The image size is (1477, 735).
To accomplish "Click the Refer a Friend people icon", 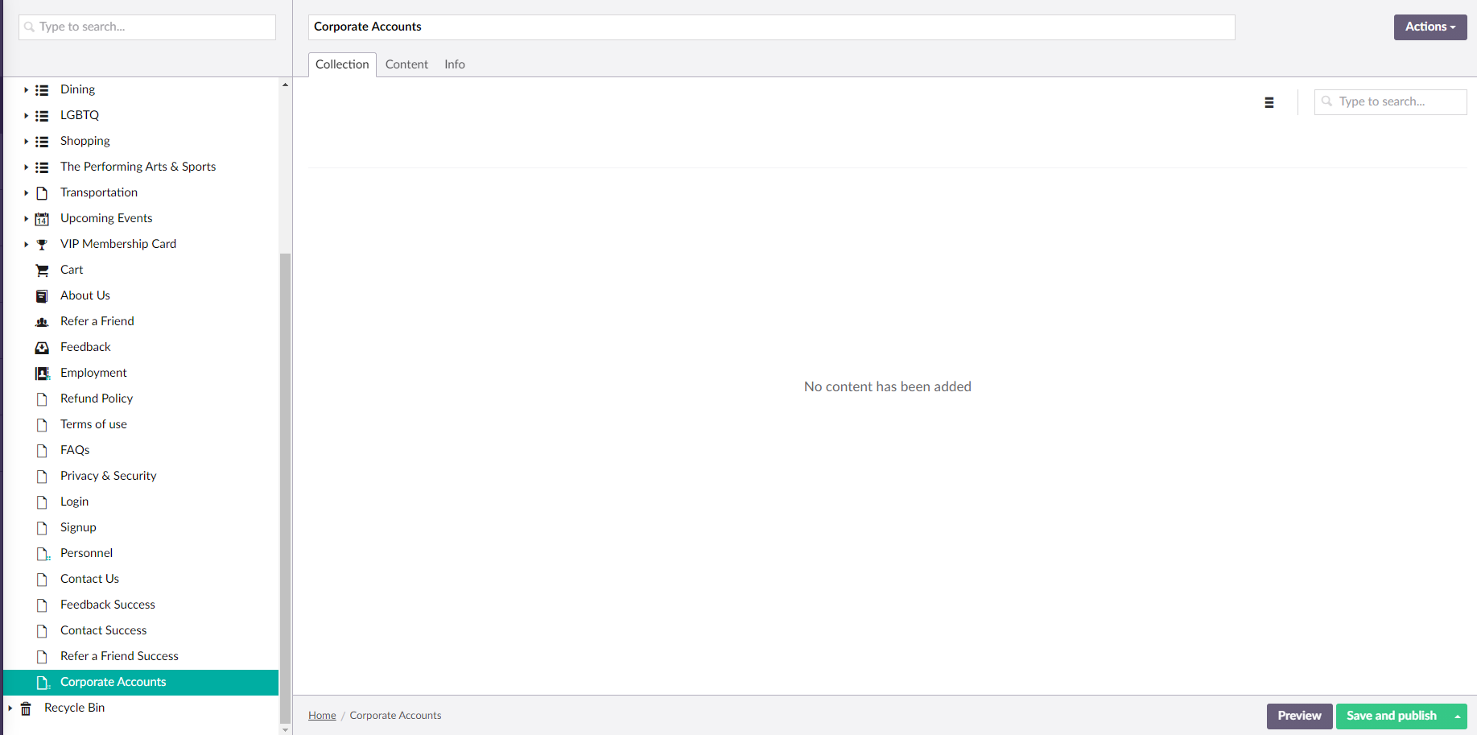I will click(42, 322).
